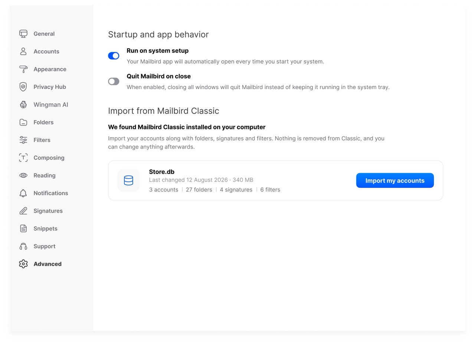
Task: Open Composing settings label
Action: [x=49, y=158]
